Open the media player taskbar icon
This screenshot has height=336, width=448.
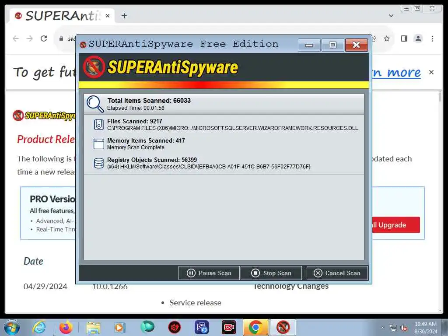pyautogui.click(x=119, y=327)
